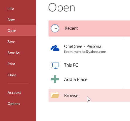Choose the Add a Place label

pos(76,79)
